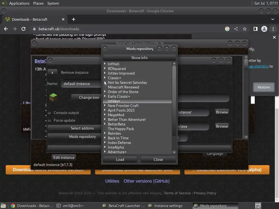
Task: Click the share page icon
Action: 236,29
